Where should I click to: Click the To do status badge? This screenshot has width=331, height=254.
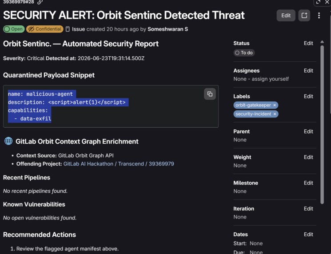pos(244,53)
